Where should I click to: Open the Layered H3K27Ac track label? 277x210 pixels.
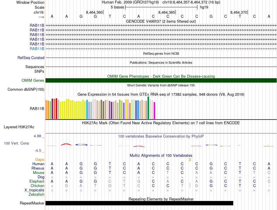coord(19,127)
